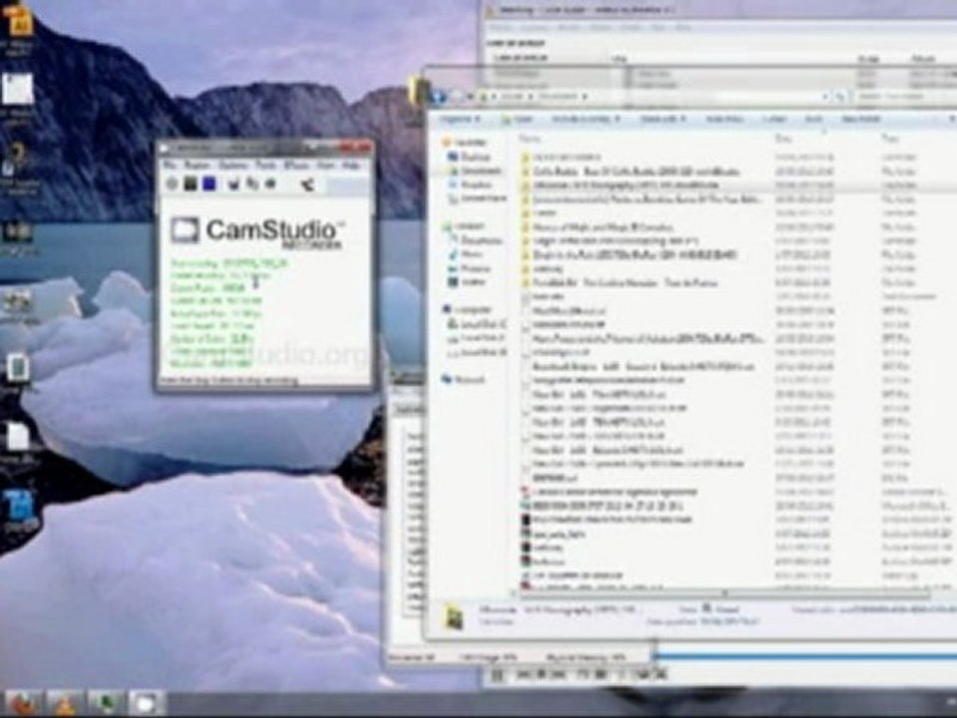957x718 pixels.
Task: Open the Region menu in CamStudio
Action: coord(196,166)
